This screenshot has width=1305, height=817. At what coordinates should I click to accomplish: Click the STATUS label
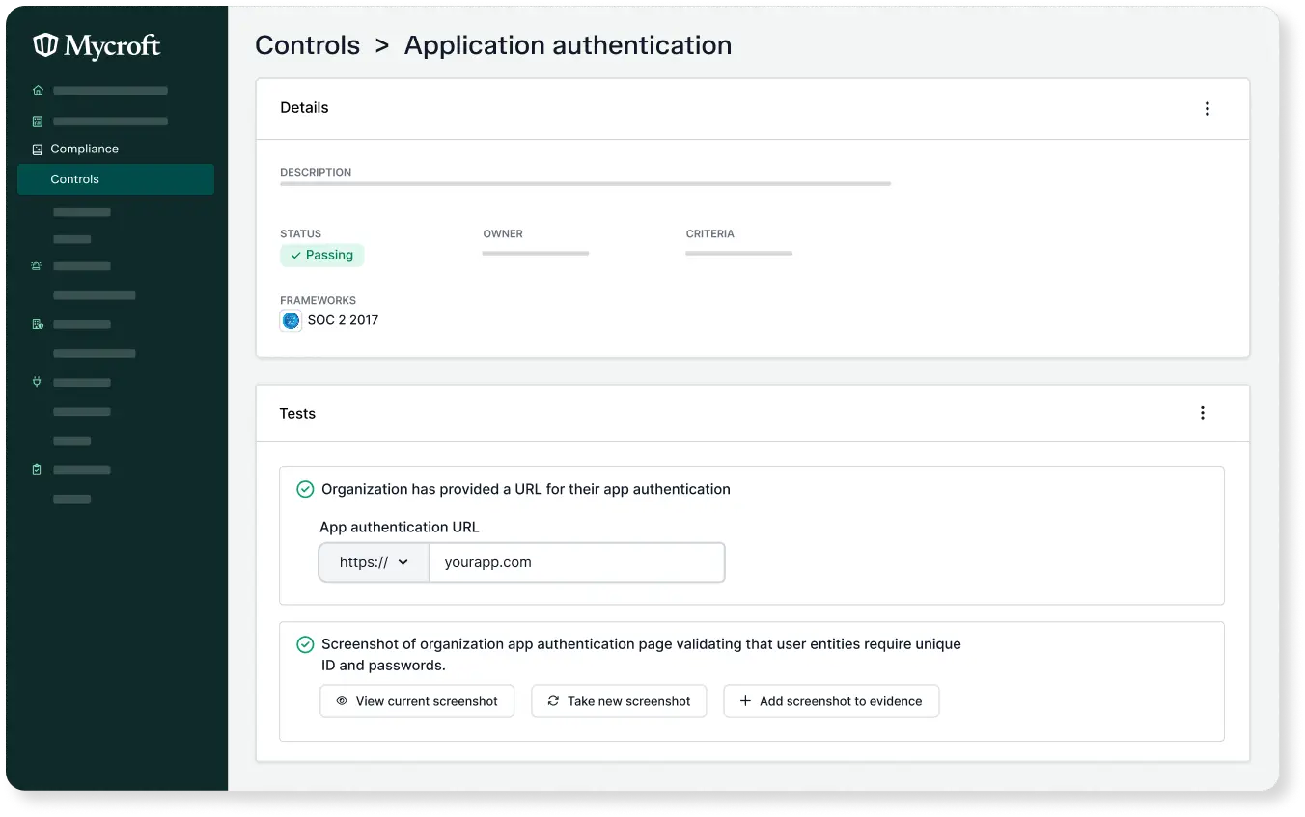(300, 233)
